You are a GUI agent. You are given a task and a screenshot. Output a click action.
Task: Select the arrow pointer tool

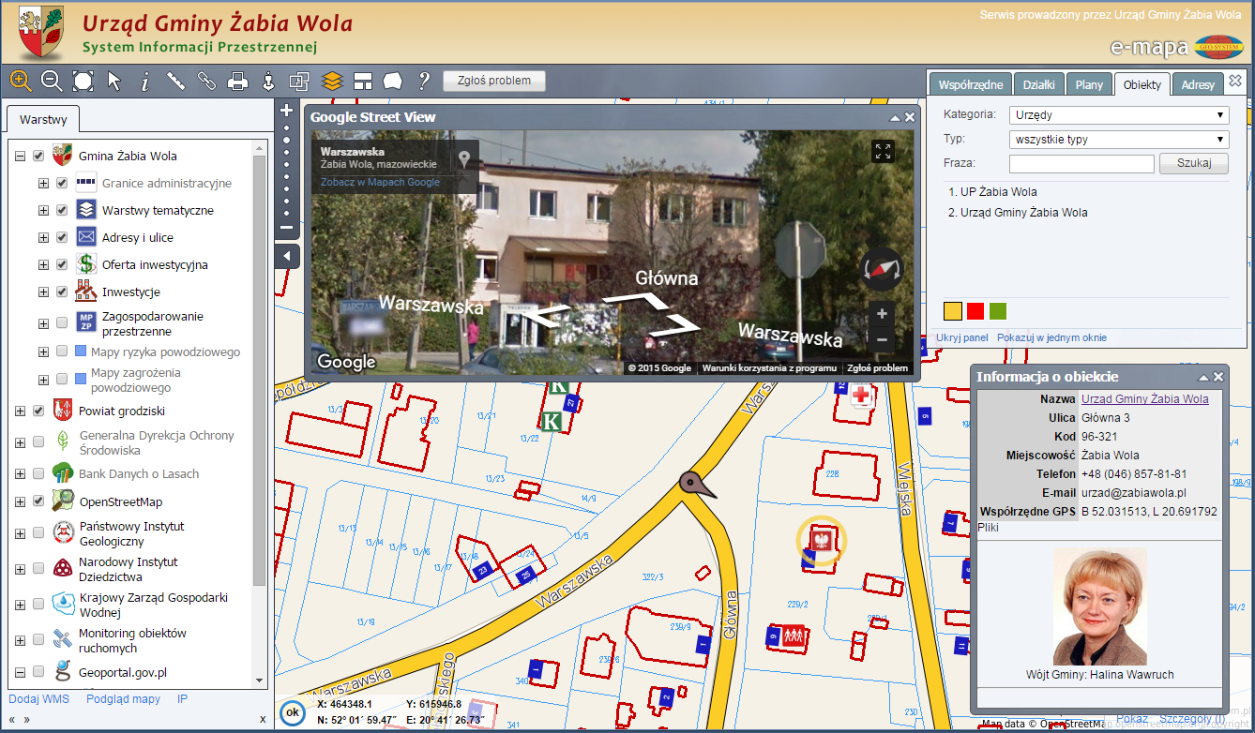[x=114, y=81]
